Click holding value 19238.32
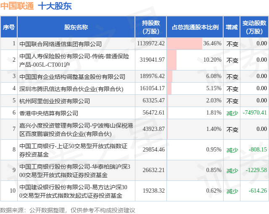 (153, 191)
